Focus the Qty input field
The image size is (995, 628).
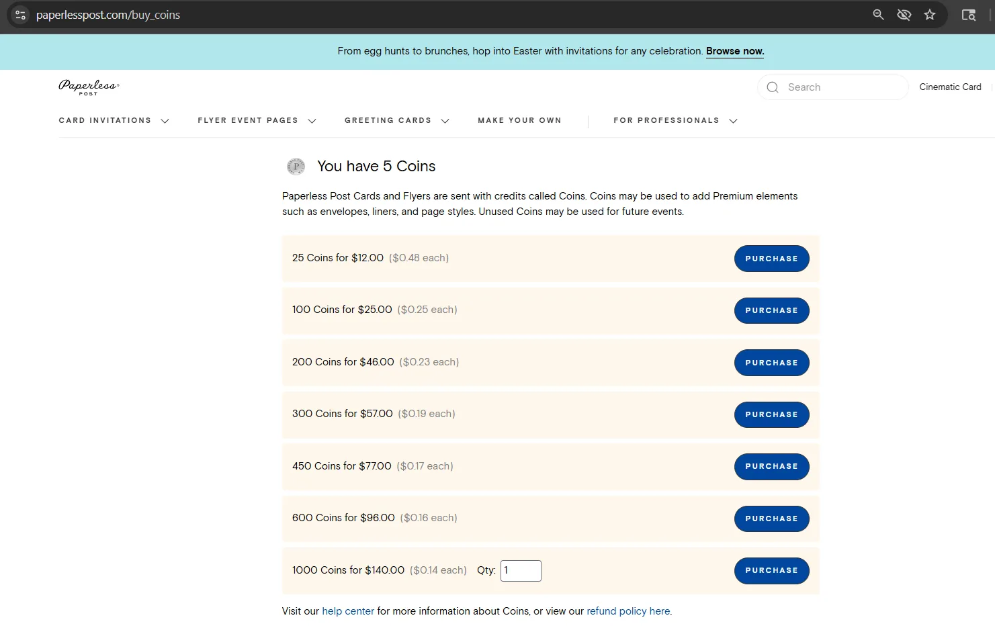point(521,570)
